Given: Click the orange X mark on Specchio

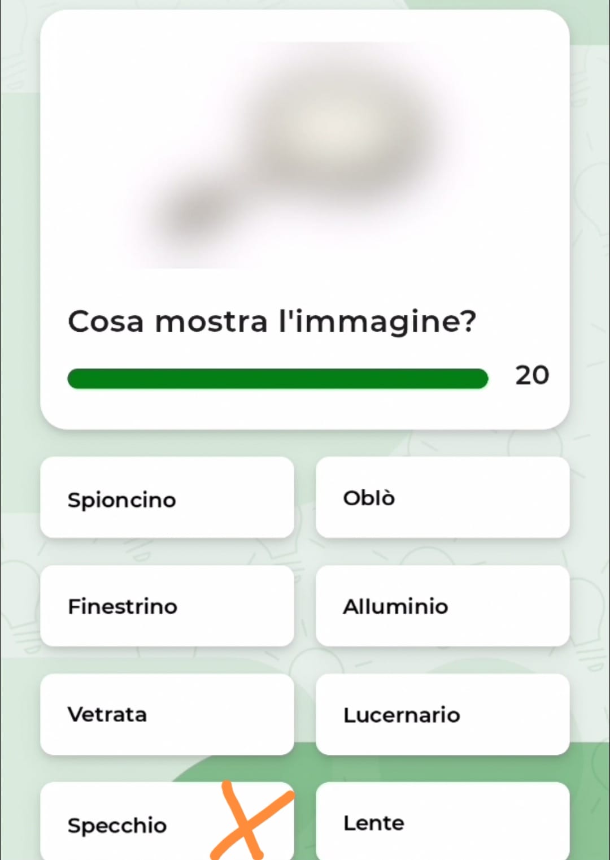Looking at the screenshot, I should [x=251, y=820].
